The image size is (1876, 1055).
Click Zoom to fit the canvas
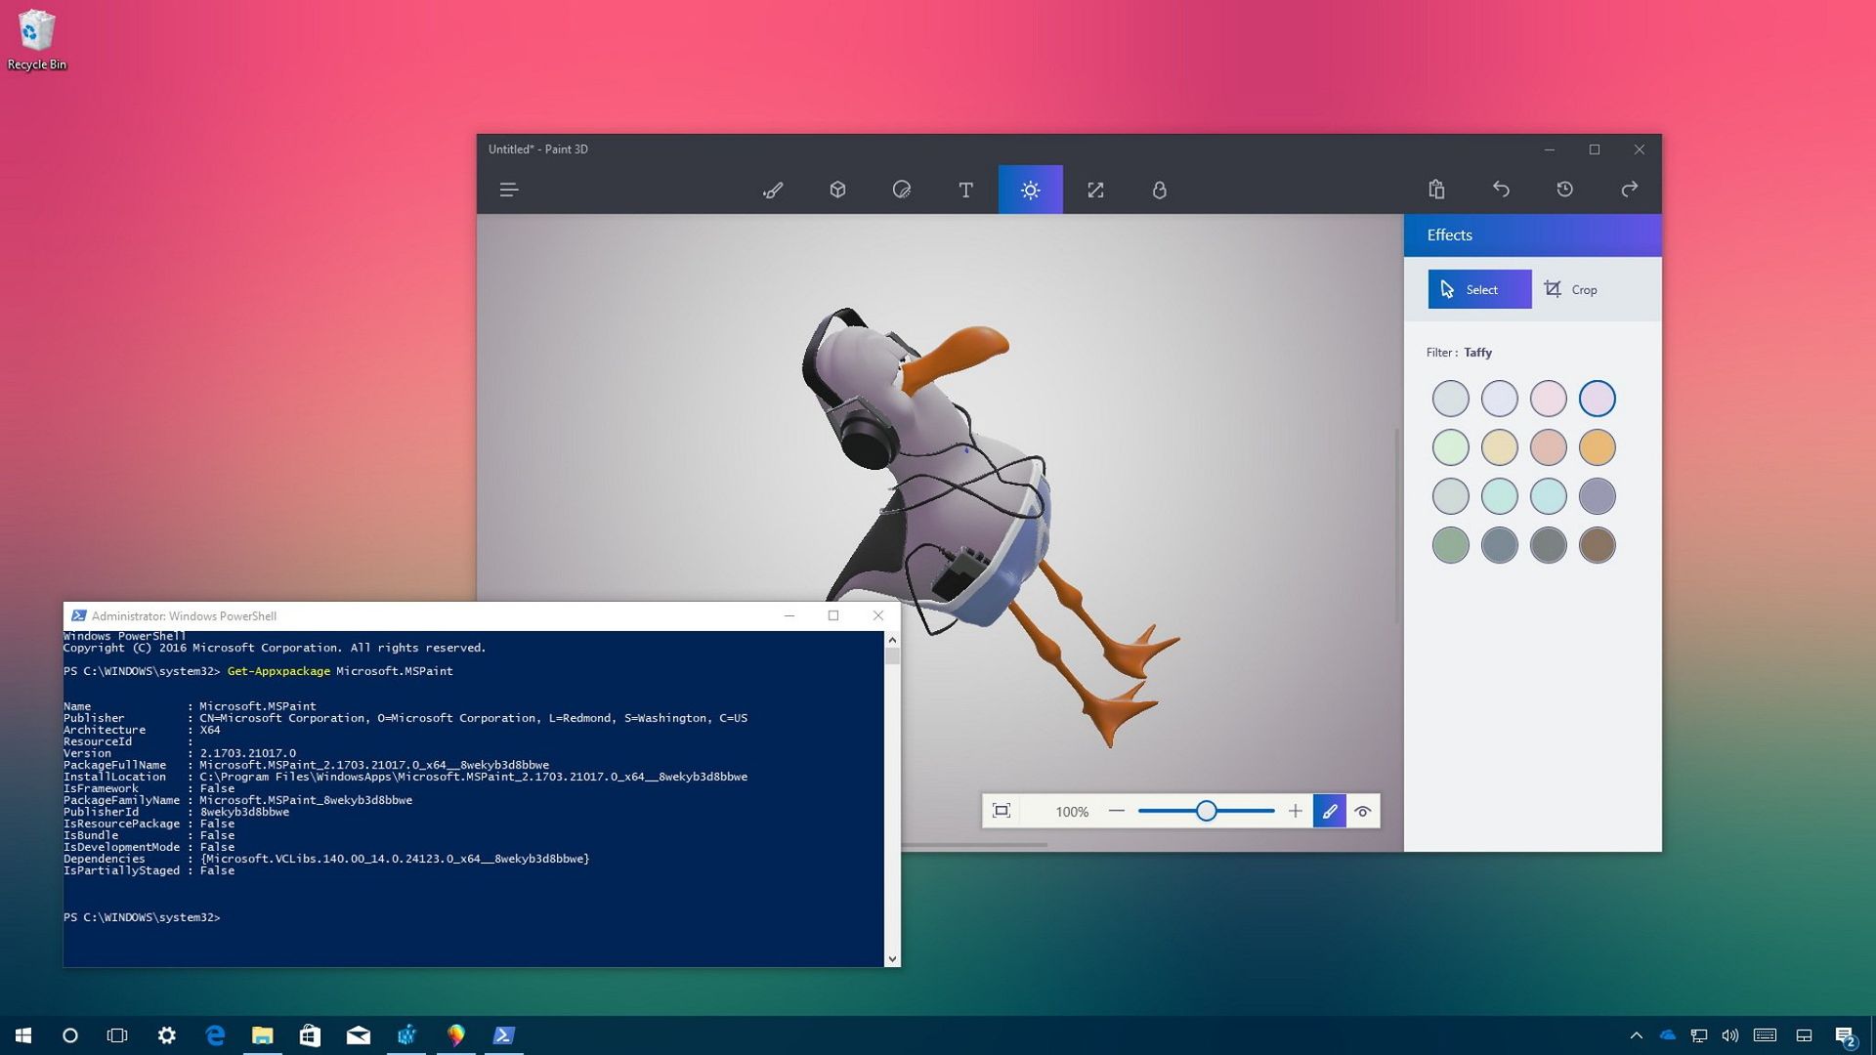[1002, 811]
